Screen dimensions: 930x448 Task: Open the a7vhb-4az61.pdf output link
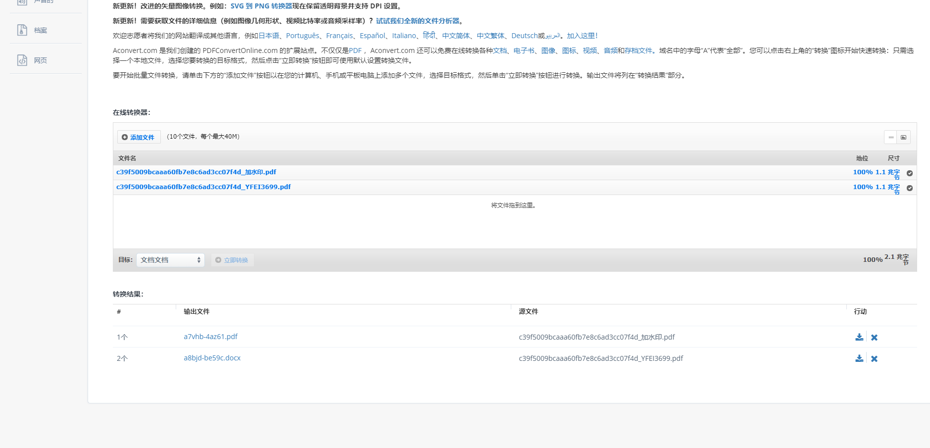210,337
